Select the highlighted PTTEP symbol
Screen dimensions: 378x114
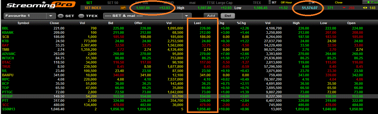point(7,96)
